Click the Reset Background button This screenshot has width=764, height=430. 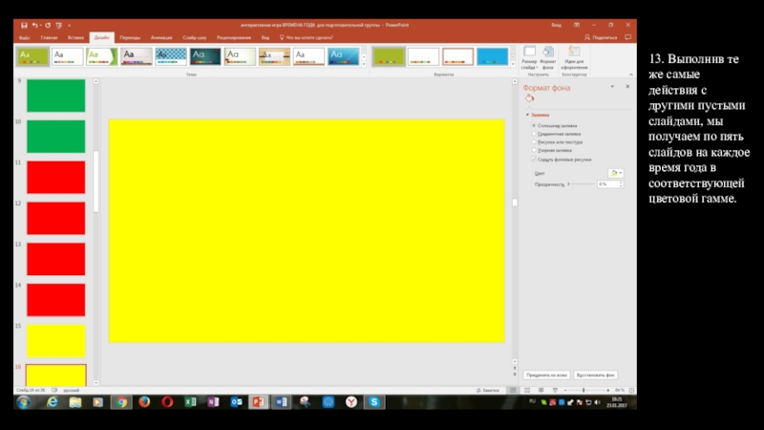(x=599, y=374)
